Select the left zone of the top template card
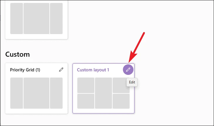The image size is (214, 126). pos(17,19)
